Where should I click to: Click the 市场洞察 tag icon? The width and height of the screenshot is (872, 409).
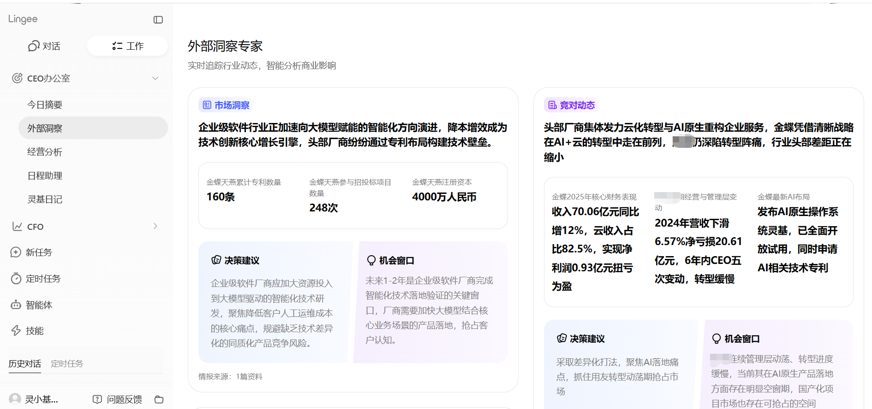pyautogui.click(x=207, y=105)
